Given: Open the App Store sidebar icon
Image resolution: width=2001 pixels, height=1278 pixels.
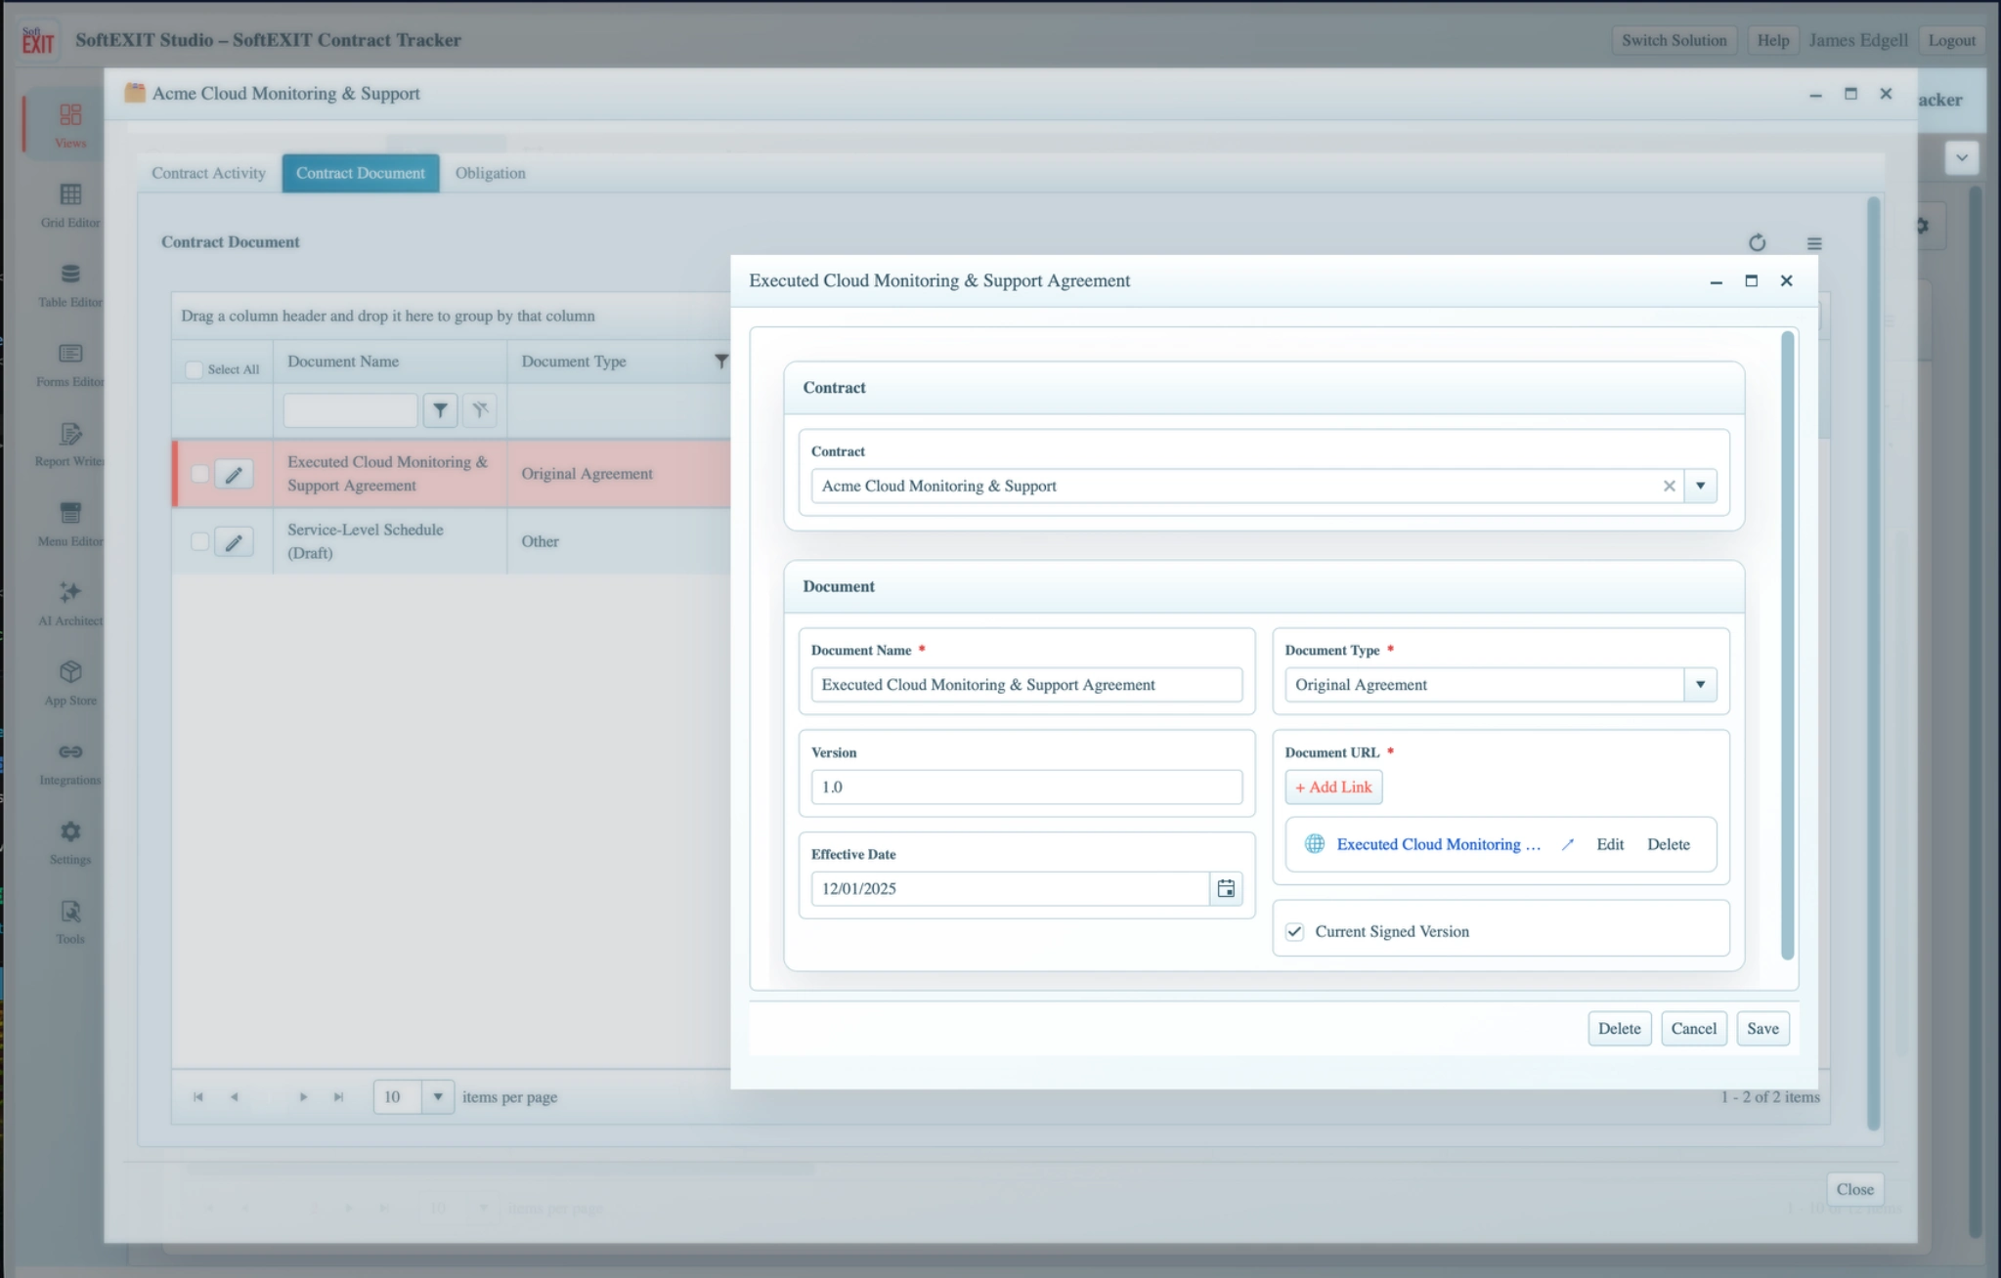Looking at the screenshot, I should (70, 672).
